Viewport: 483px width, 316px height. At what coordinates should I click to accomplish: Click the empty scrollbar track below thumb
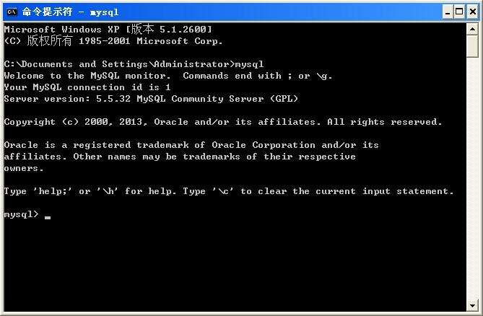point(472,180)
